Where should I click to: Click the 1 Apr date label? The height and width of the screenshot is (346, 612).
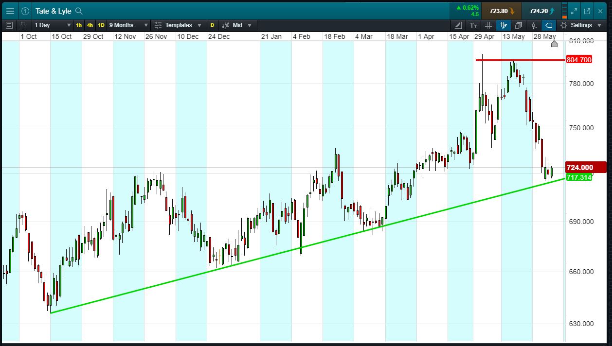426,36
